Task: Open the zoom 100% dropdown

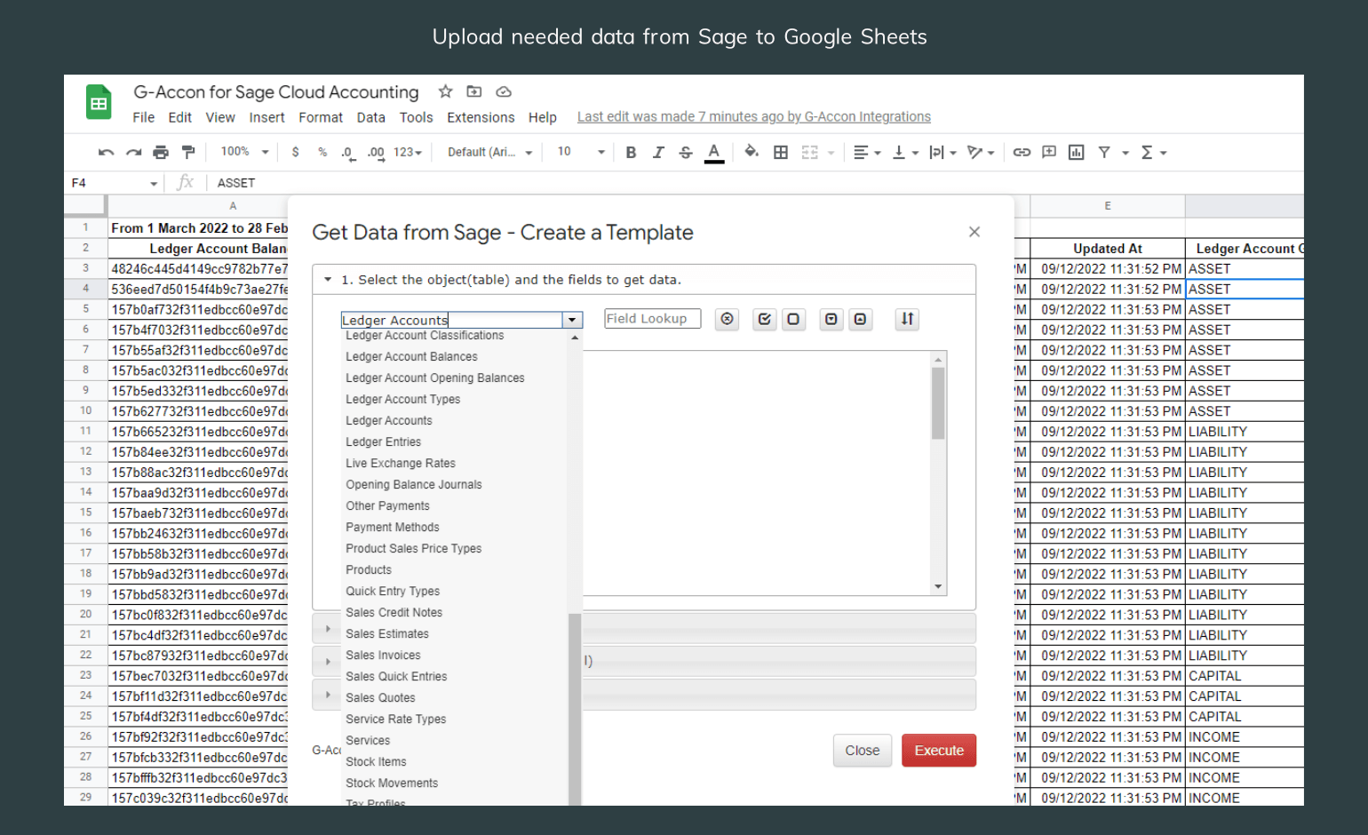Action: click(245, 152)
